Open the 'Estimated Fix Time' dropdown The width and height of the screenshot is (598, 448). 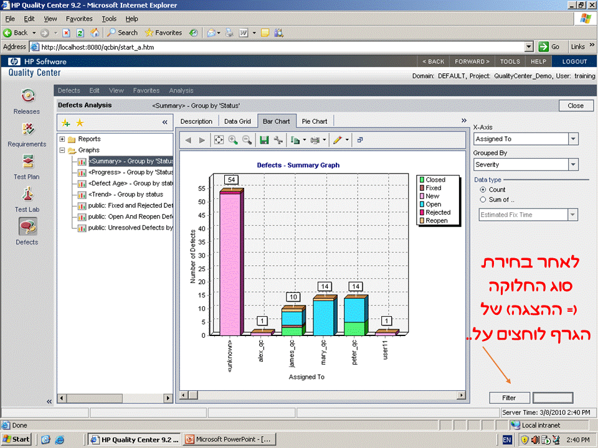point(572,215)
